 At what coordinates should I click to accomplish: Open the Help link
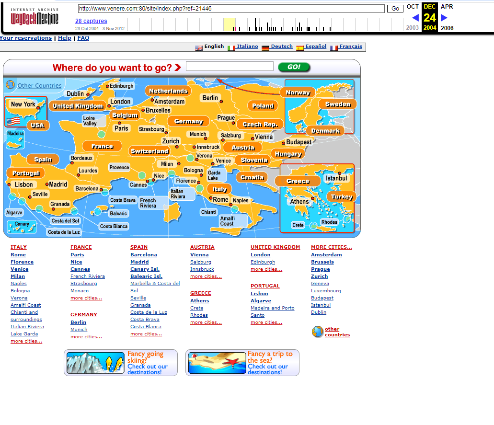[x=65, y=38]
